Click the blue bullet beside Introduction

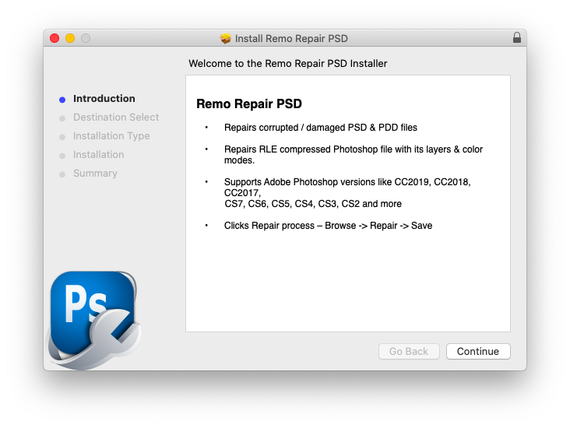tap(62, 100)
